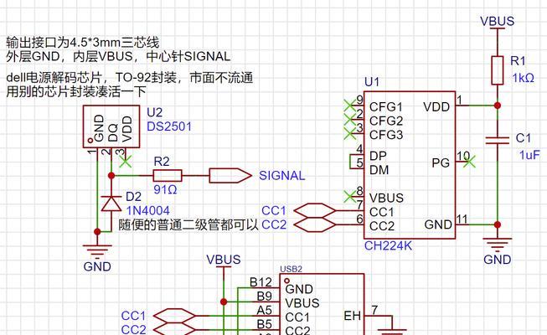Select the B12 pin number on USB2
This screenshot has width=547, height=335.
(x=261, y=282)
